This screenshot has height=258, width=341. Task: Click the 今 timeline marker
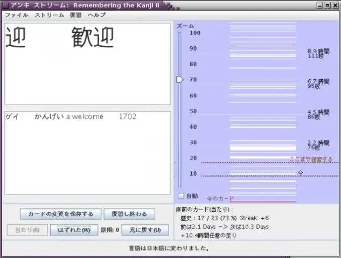[x=301, y=173]
